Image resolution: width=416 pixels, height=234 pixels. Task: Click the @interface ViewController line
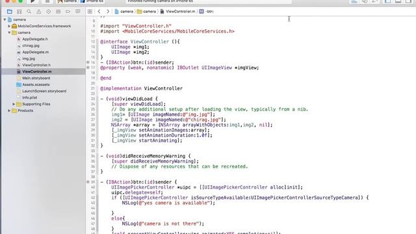pyautogui.click(x=140, y=42)
